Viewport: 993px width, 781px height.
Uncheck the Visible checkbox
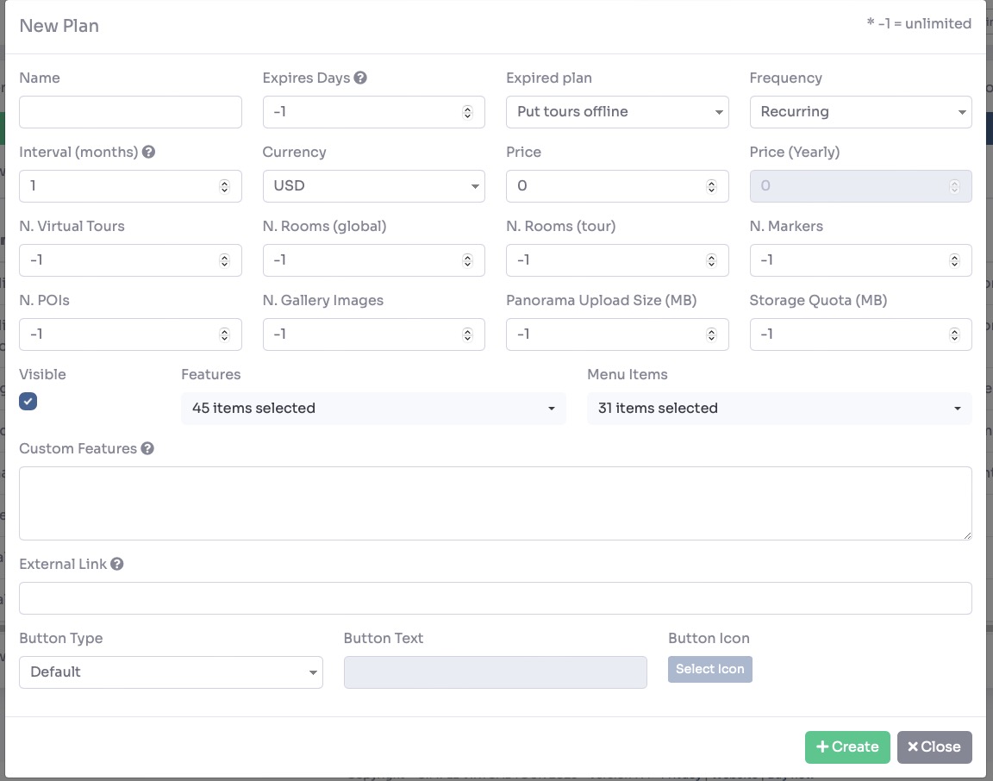click(x=28, y=401)
